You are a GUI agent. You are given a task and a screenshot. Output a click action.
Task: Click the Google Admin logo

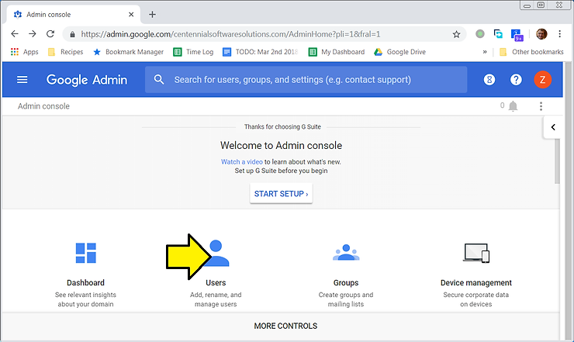click(87, 80)
